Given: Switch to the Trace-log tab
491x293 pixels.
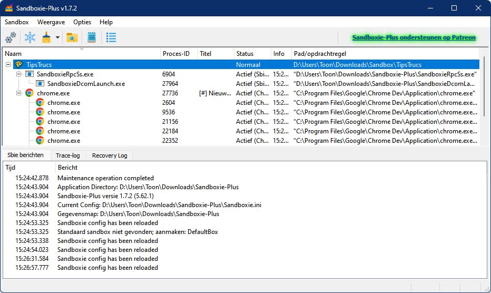Looking at the screenshot, I should click(x=68, y=155).
